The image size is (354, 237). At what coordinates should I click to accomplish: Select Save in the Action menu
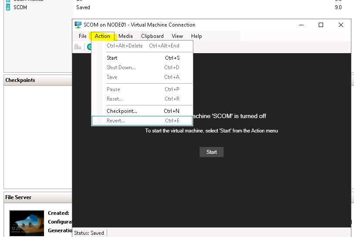coord(142,77)
